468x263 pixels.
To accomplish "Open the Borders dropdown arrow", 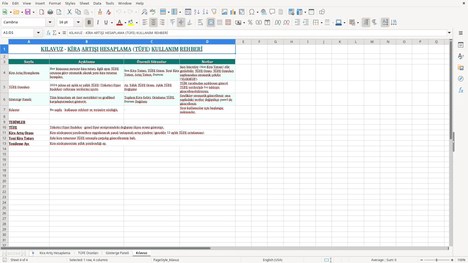I will coord(321,23).
